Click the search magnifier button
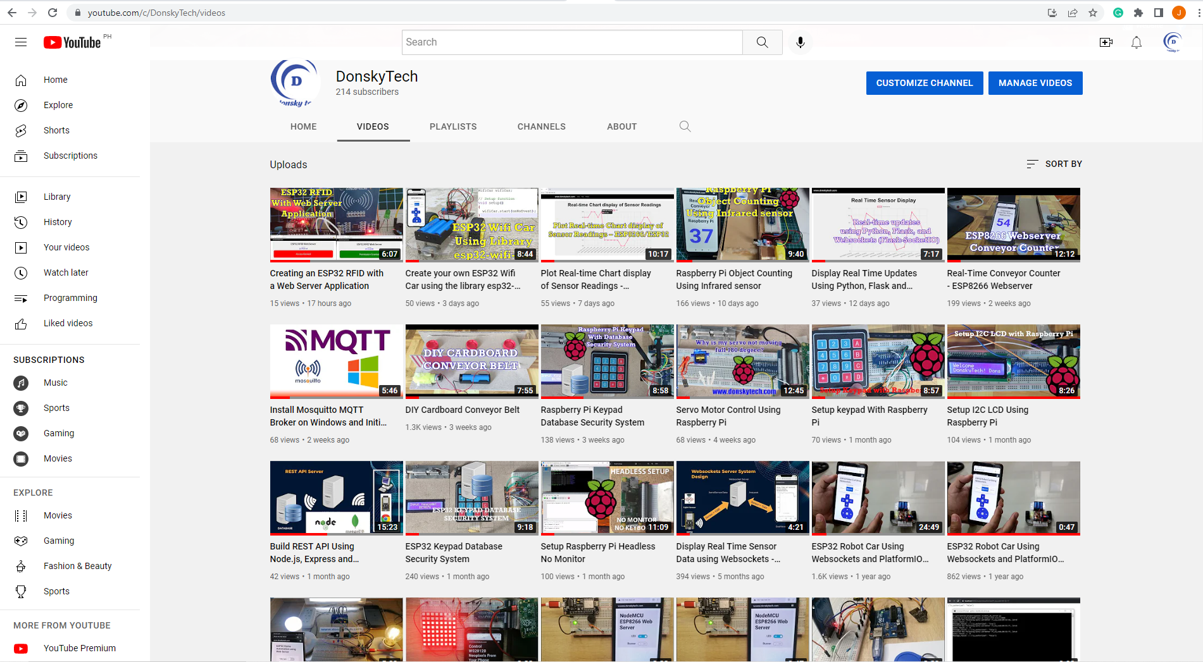This screenshot has height=662, width=1203. click(763, 42)
